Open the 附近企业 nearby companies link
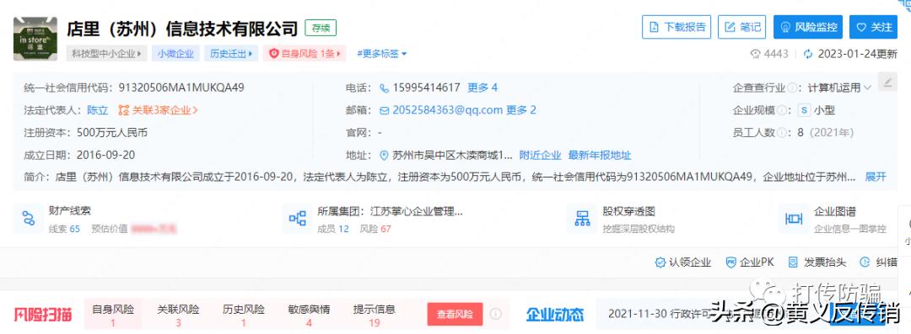The image size is (911, 334). coord(541,156)
